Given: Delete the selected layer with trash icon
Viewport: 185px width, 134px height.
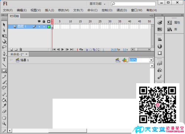Looking at the screenshot, I should [x=21, y=49].
